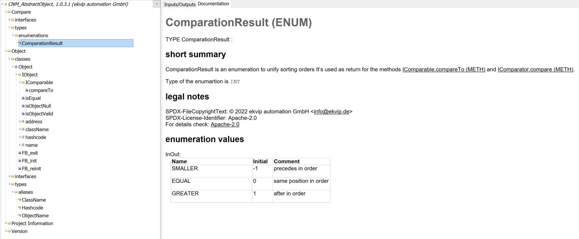
Task: Click the enumerations folder icon
Action: pyautogui.click(x=16, y=35)
